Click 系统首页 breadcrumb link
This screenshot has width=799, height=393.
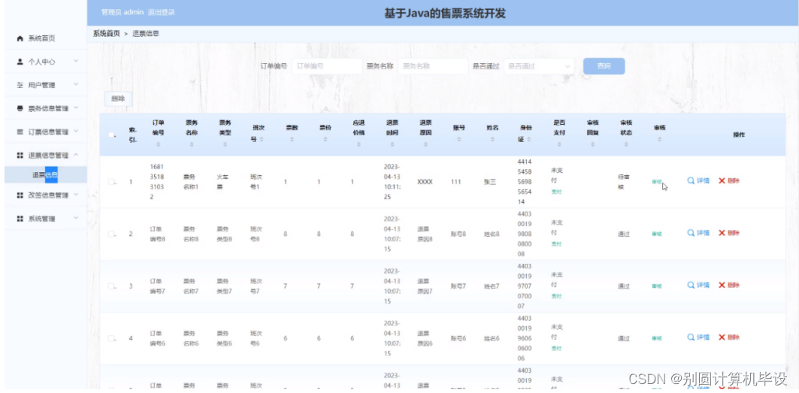click(107, 34)
